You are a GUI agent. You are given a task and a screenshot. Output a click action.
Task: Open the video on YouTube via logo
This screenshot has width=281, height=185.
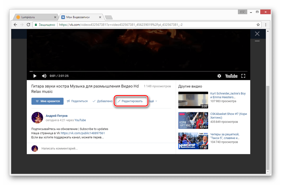(231, 76)
